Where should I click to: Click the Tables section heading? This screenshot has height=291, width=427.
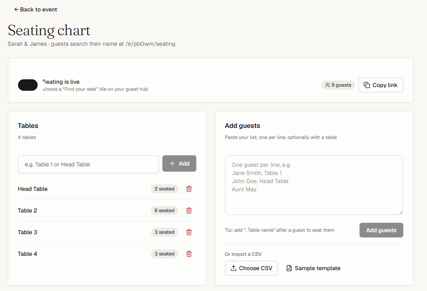coord(28,126)
